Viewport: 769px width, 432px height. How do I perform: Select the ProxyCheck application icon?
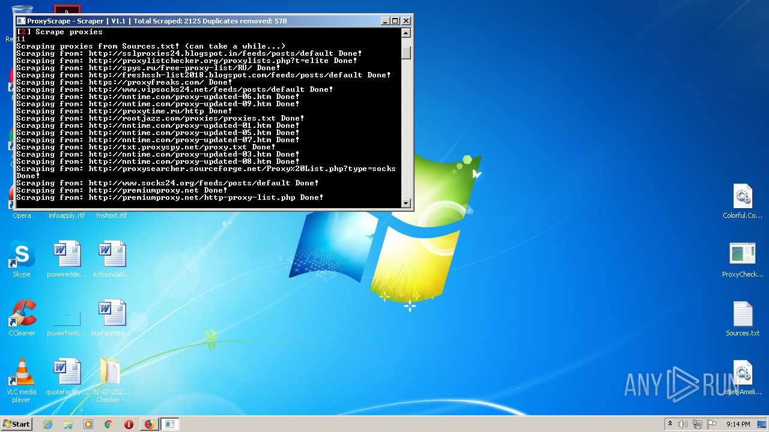[x=743, y=259]
